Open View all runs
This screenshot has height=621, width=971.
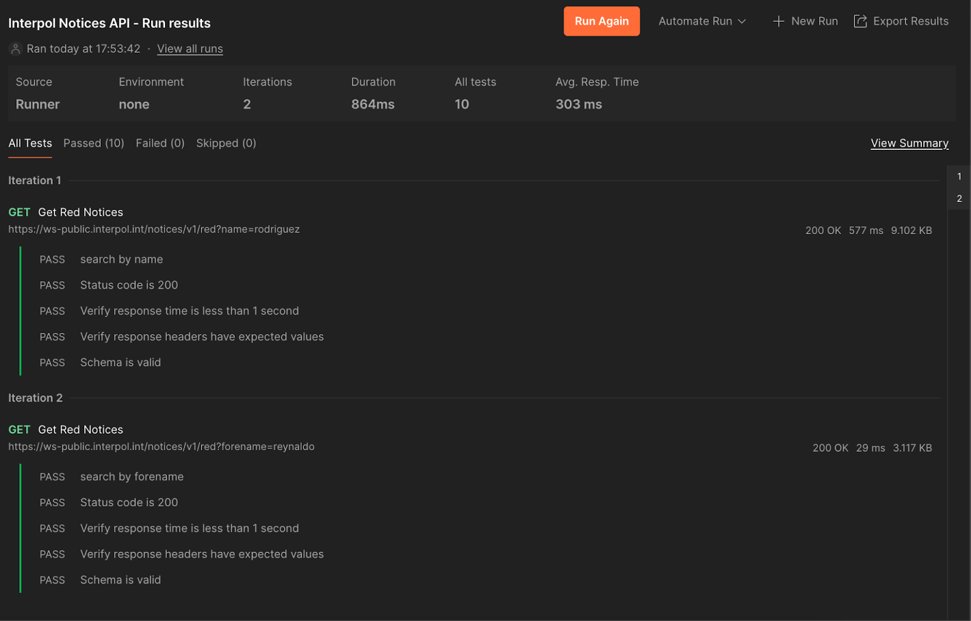click(x=189, y=49)
